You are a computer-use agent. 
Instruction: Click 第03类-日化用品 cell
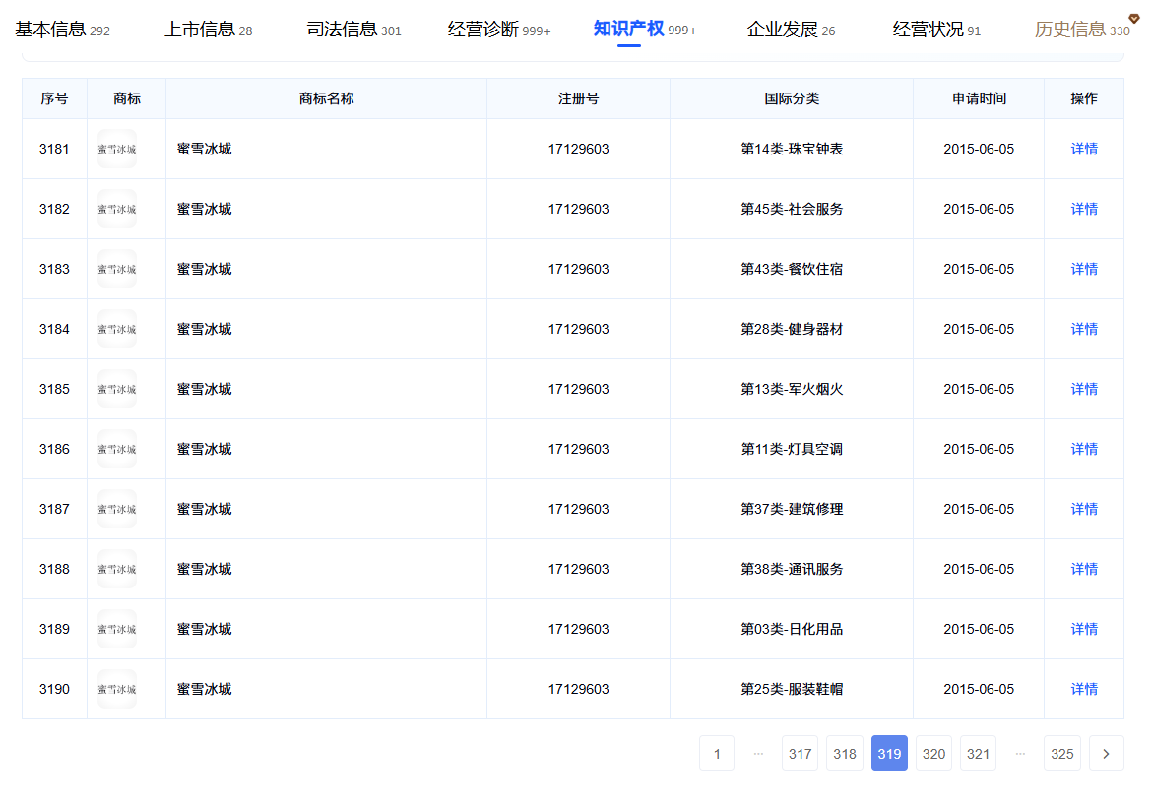[792, 629]
